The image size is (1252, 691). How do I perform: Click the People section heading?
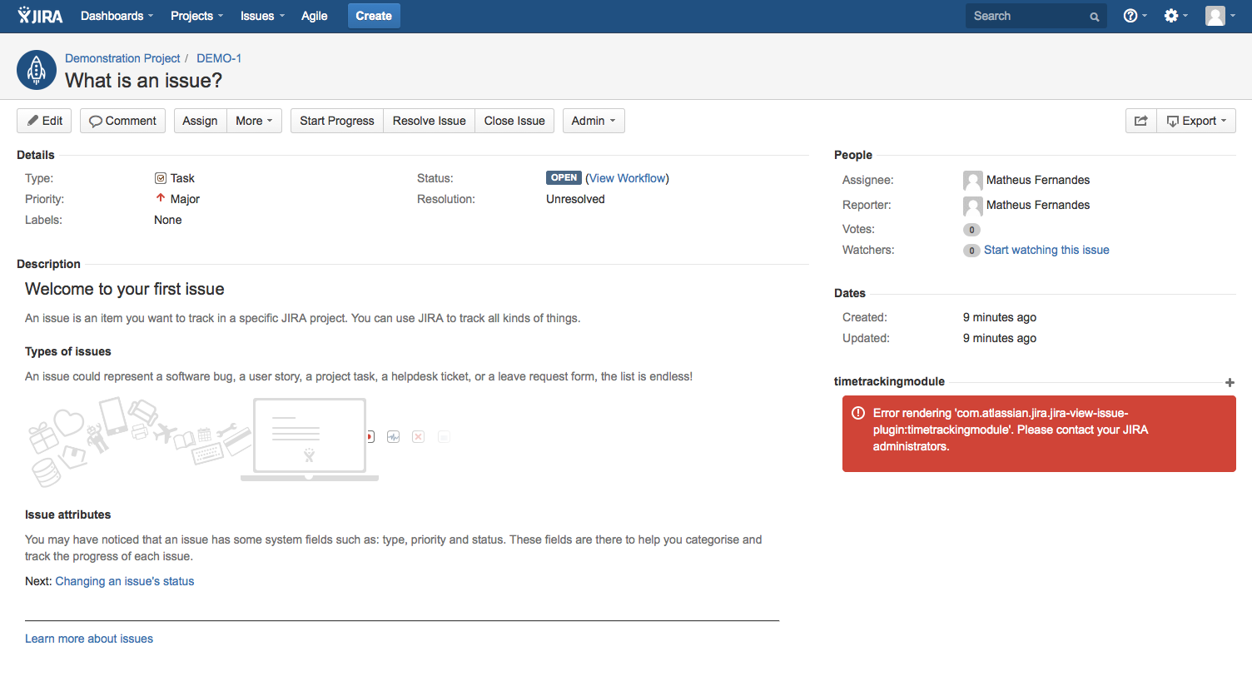coord(853,155)
